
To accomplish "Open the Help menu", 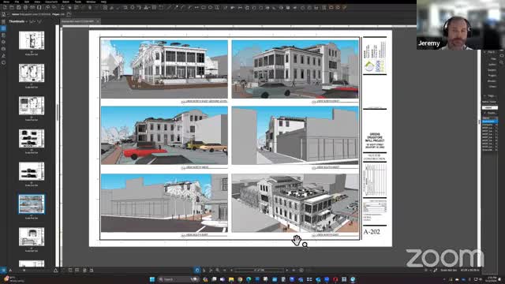I will [x=103, y=2].
